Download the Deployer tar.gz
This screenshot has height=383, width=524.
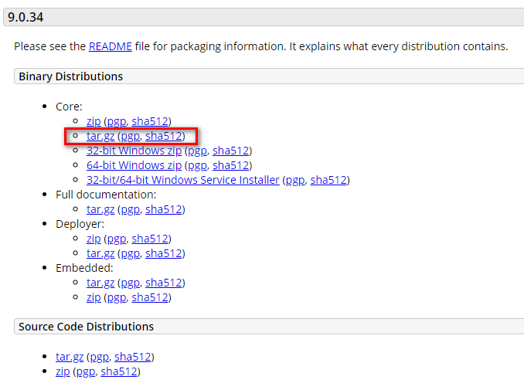tap(100, 253)
